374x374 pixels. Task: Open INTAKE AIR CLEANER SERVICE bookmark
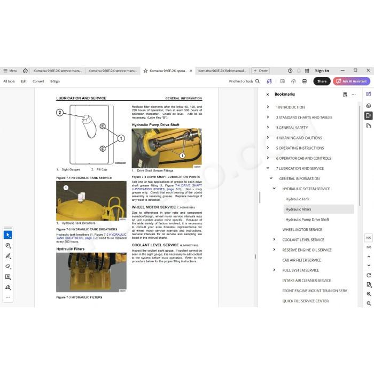tap(307, 280)
